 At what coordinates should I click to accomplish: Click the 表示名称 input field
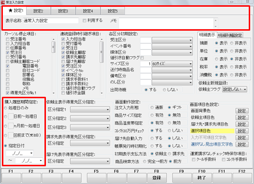pos(51,21)
